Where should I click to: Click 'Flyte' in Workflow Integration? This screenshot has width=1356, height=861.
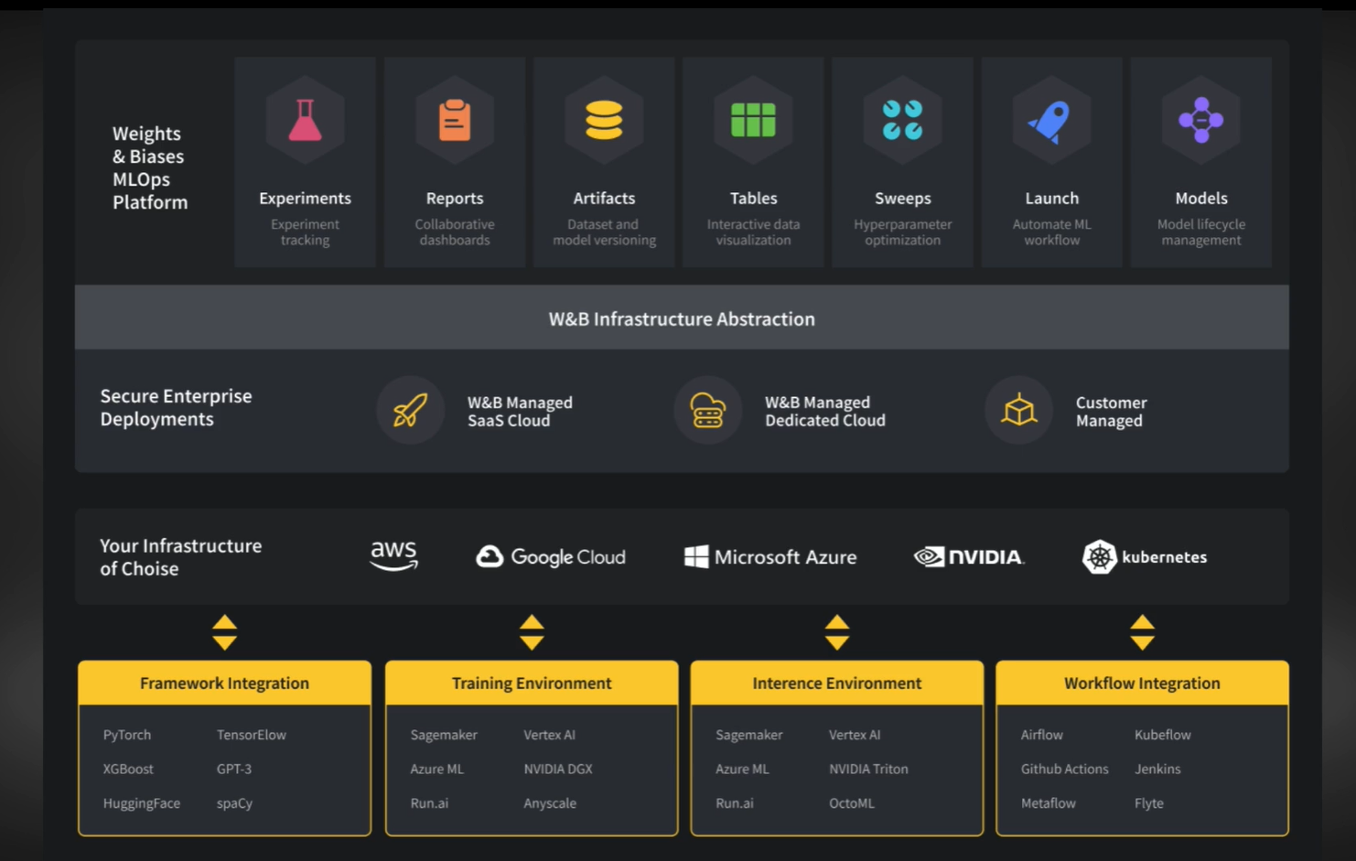(x=1149, y=803)
